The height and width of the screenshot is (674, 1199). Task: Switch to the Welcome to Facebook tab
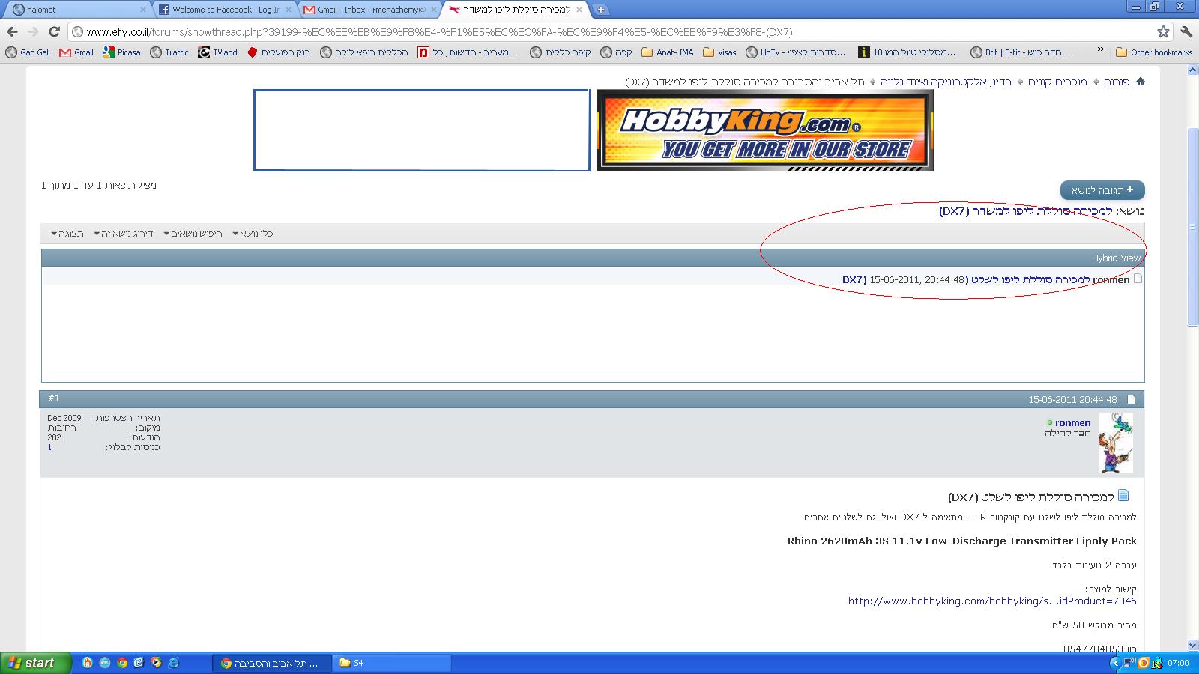coord(225,10)
